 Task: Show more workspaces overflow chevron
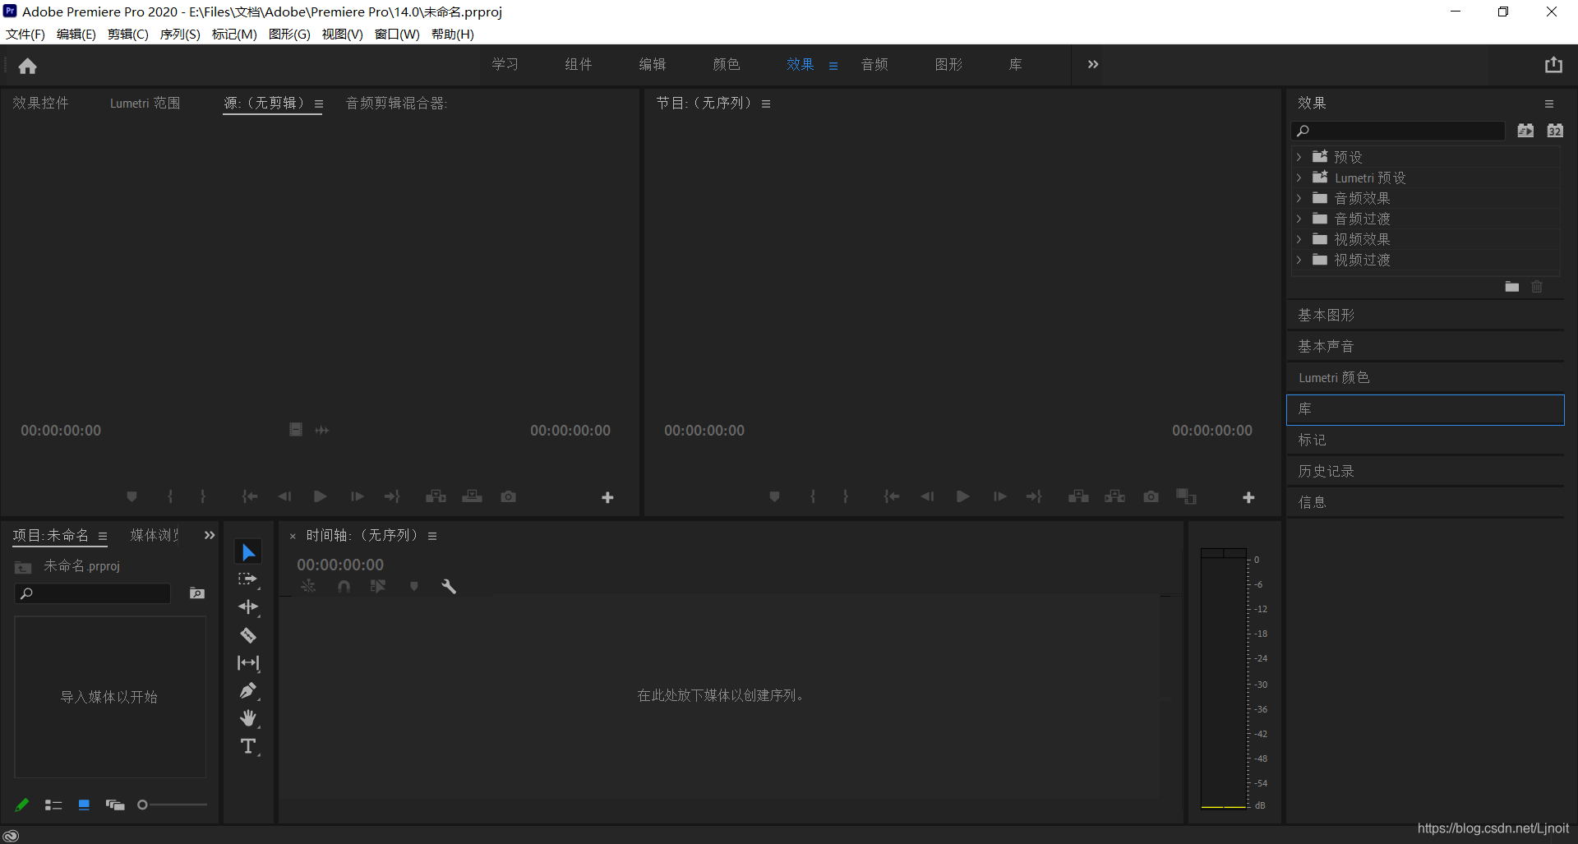pos(1093,64)
